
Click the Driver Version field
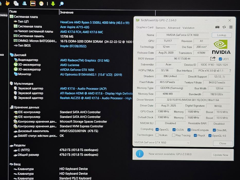193,100
